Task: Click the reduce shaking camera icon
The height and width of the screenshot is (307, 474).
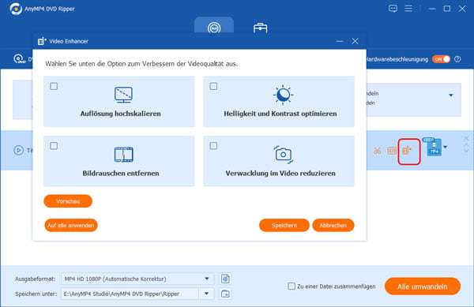Action: click(x=284, y=155)
